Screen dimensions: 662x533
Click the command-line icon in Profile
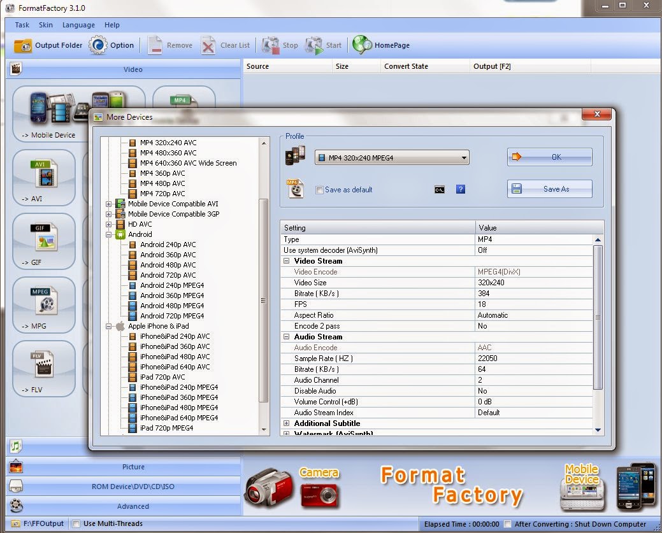click(x=440, y=190)
